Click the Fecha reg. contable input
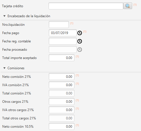 coord(63,41)
